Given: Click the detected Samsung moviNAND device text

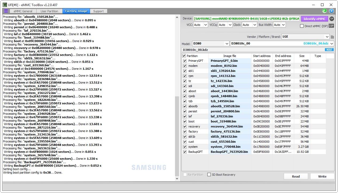Looking at the screenshot, I should pyautogui.click(x=246, y=19).
